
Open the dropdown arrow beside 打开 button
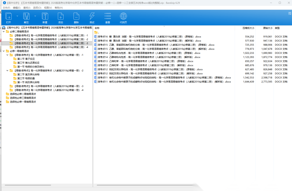[17, 16]
